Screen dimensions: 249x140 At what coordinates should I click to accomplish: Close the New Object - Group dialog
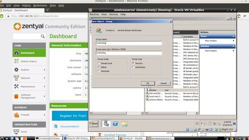(170, 21)
